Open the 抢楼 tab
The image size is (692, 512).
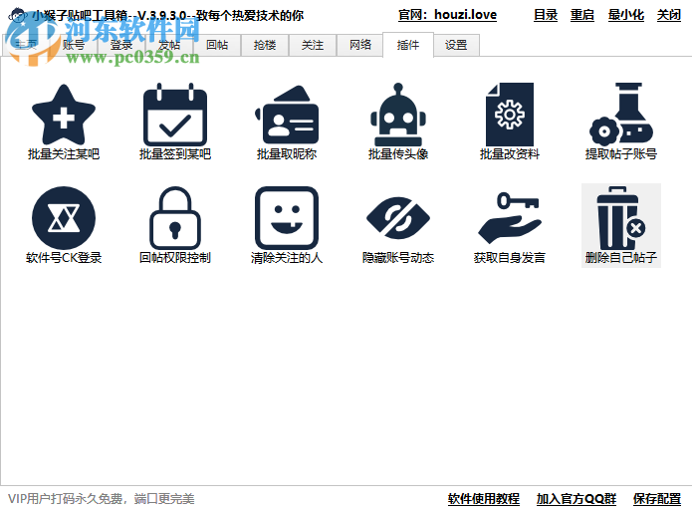(265, 45)
